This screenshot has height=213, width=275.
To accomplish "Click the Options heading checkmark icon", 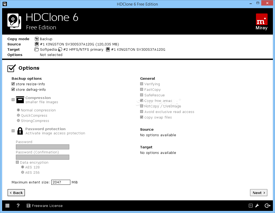I will 12,68.
